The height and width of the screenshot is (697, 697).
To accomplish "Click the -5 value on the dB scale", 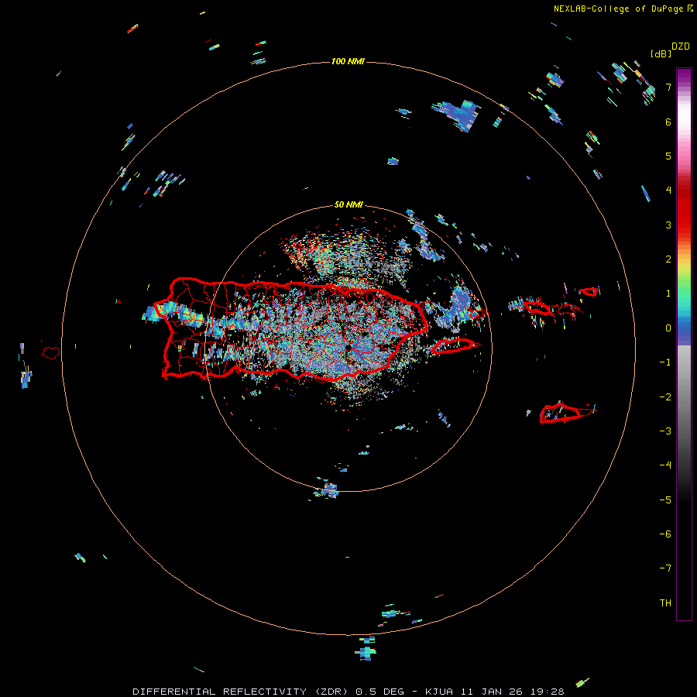I will pyautogui.click(x=665, y=500).
